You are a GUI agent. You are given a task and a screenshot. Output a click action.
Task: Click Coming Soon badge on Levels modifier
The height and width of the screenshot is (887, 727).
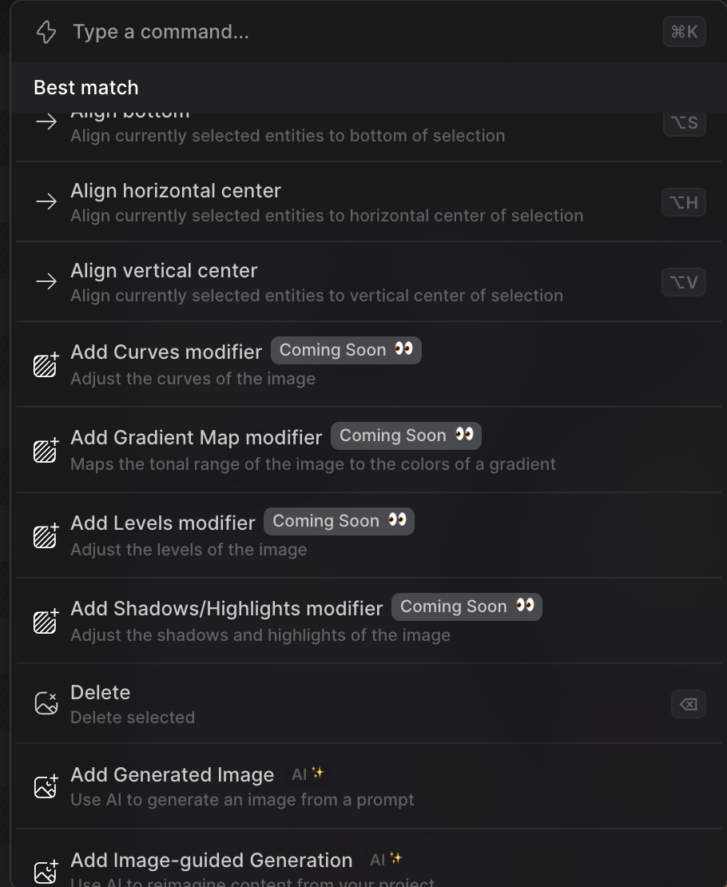(x=339, y=521)
